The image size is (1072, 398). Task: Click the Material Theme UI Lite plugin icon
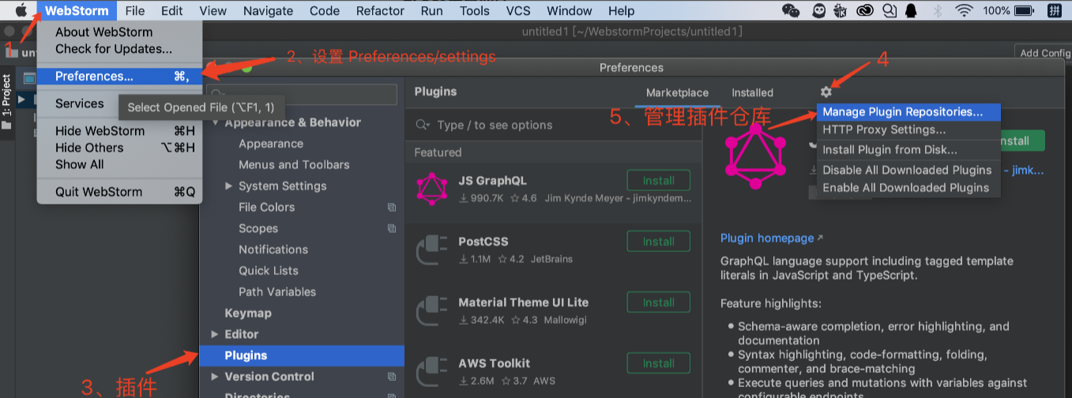[x=432, y=309]
